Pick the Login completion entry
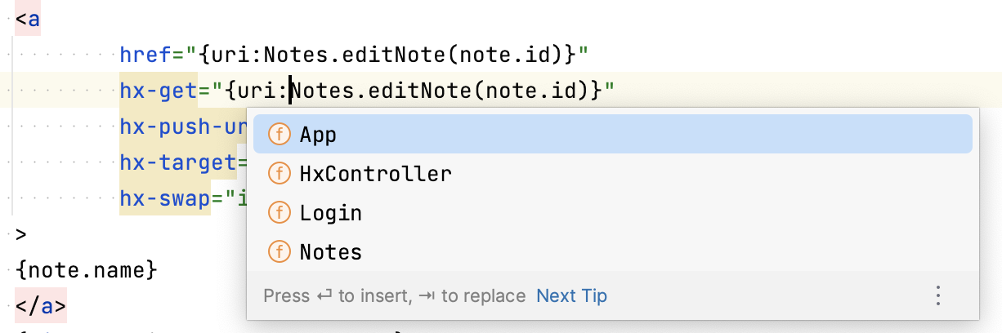The image size is (1002, 333). point(612,213)
